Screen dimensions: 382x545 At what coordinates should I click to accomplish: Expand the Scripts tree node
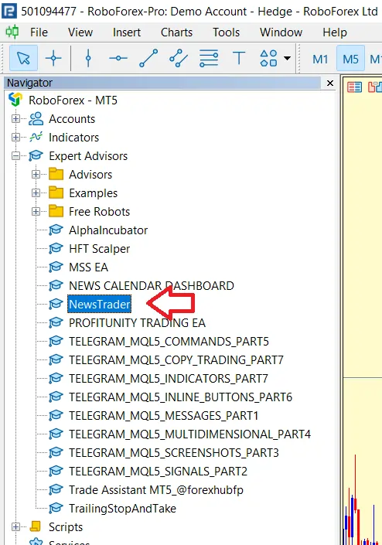(15, 527)
